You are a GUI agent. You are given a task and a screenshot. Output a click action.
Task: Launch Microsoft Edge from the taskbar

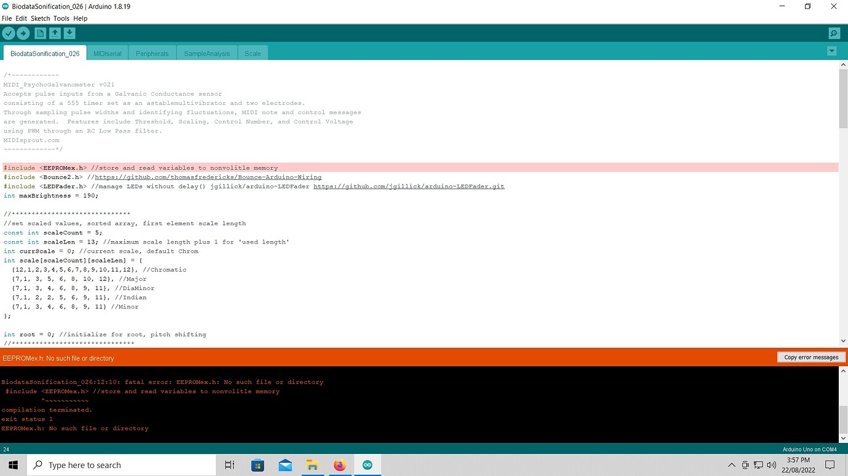click(285, 465)
